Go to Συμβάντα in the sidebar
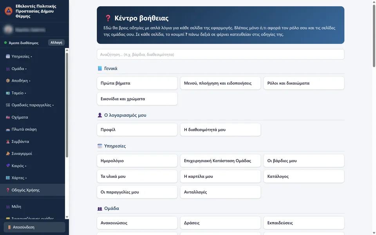Image resolution: width=376 pixels, height=235 pixels. [x=33, y=141]
